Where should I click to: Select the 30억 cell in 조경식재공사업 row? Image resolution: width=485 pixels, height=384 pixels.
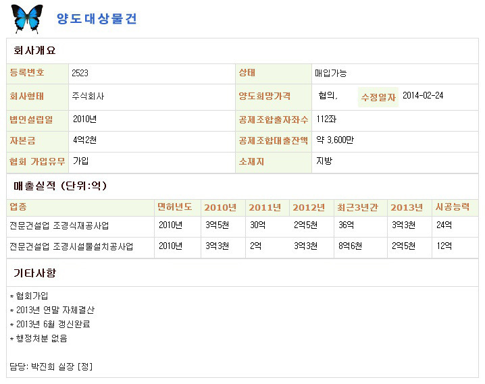point(257,225)
